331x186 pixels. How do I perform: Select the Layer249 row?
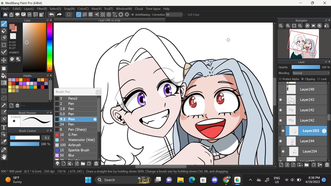(303, 89)
